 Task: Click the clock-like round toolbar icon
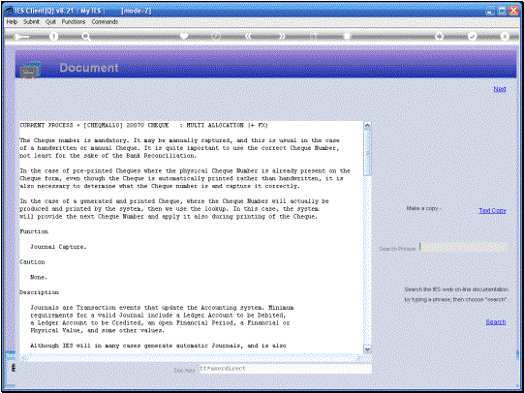pos(216,36)
